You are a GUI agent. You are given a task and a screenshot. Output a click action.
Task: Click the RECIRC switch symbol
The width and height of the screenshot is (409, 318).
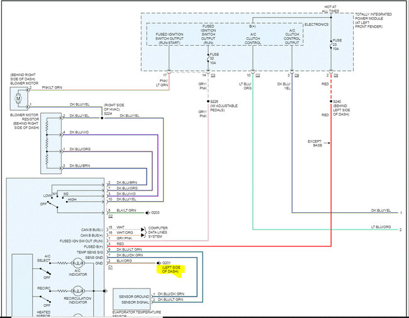[x=45, y=299]
